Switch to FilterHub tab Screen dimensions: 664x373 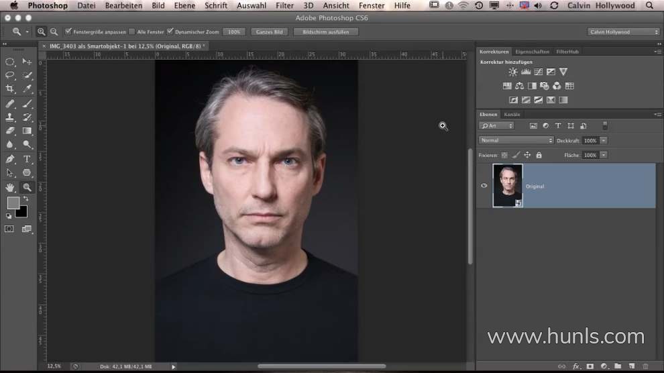click(567, 52)
